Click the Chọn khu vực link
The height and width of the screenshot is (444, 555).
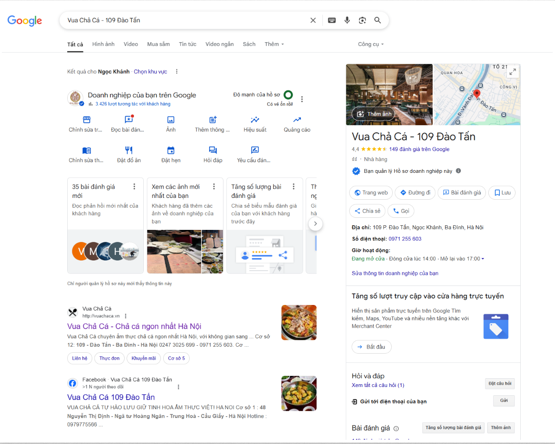150,71
